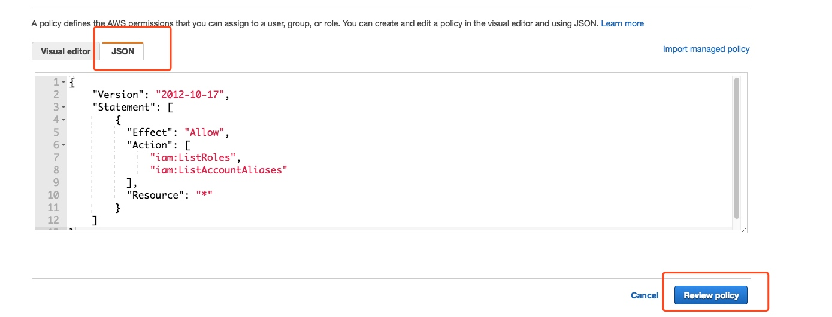Click the Review policy button
Screen dimensions: 832x317
711,295
